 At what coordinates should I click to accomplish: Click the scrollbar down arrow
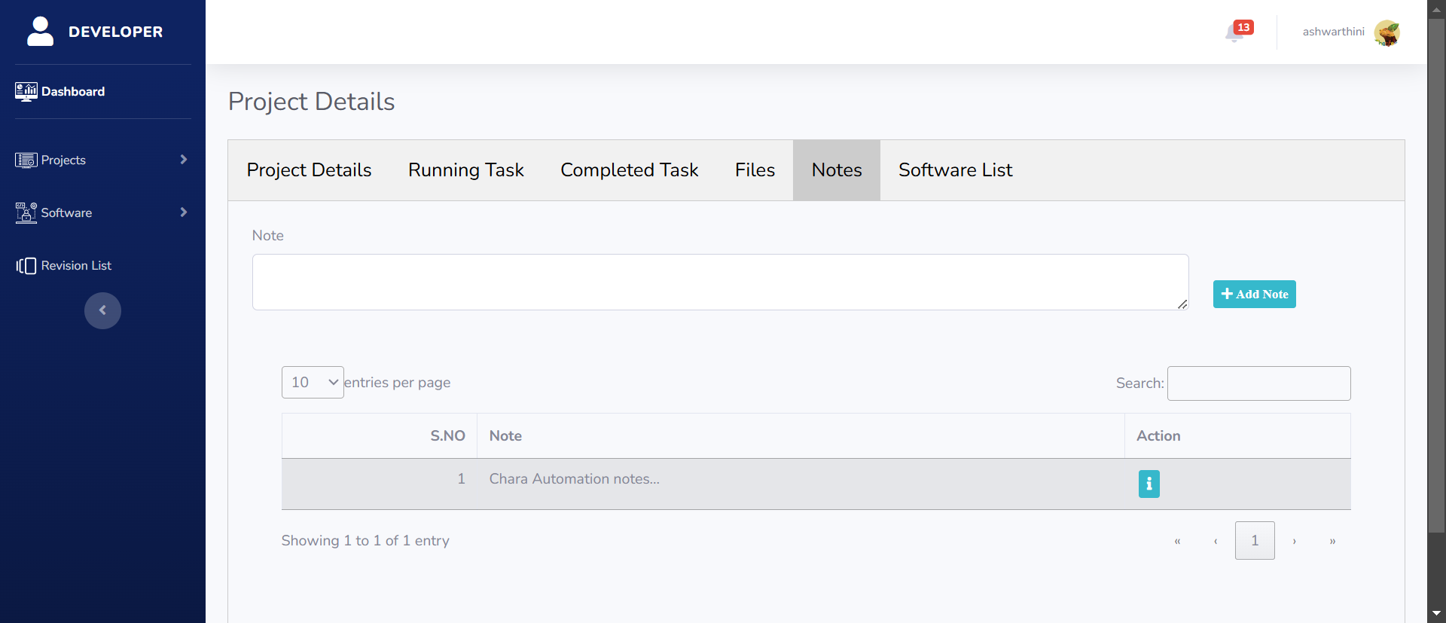[x=1436, y=614]
